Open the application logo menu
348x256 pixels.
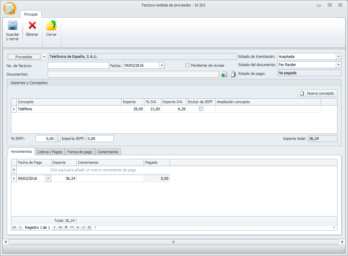point(10,9)
